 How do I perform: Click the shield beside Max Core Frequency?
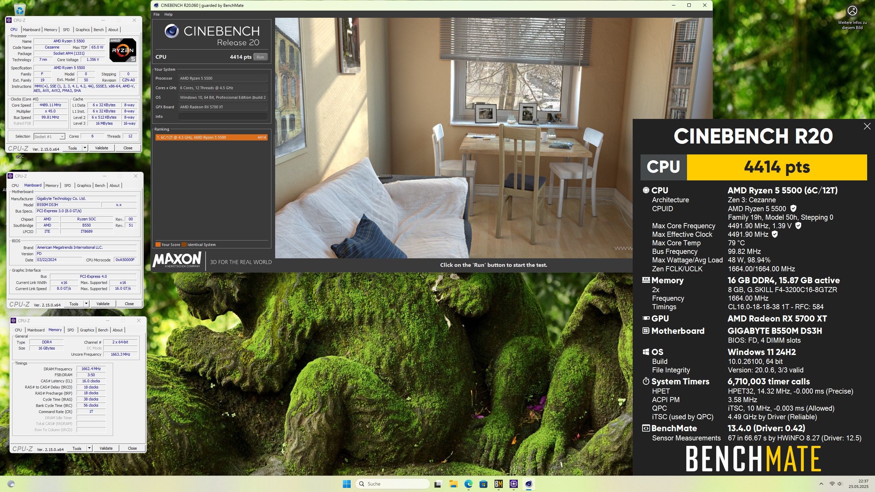(x=798, y=225)
